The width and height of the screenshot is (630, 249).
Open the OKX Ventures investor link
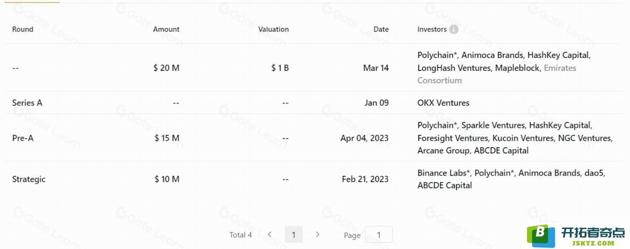(443, 103)
